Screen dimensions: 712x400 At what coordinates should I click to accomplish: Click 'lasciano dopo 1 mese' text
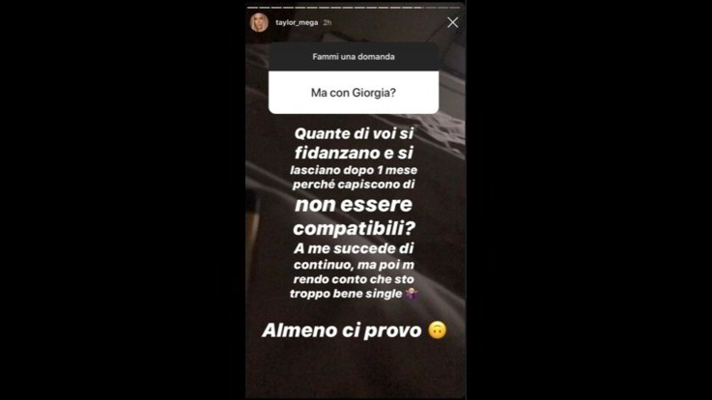[x=354, y=170]
